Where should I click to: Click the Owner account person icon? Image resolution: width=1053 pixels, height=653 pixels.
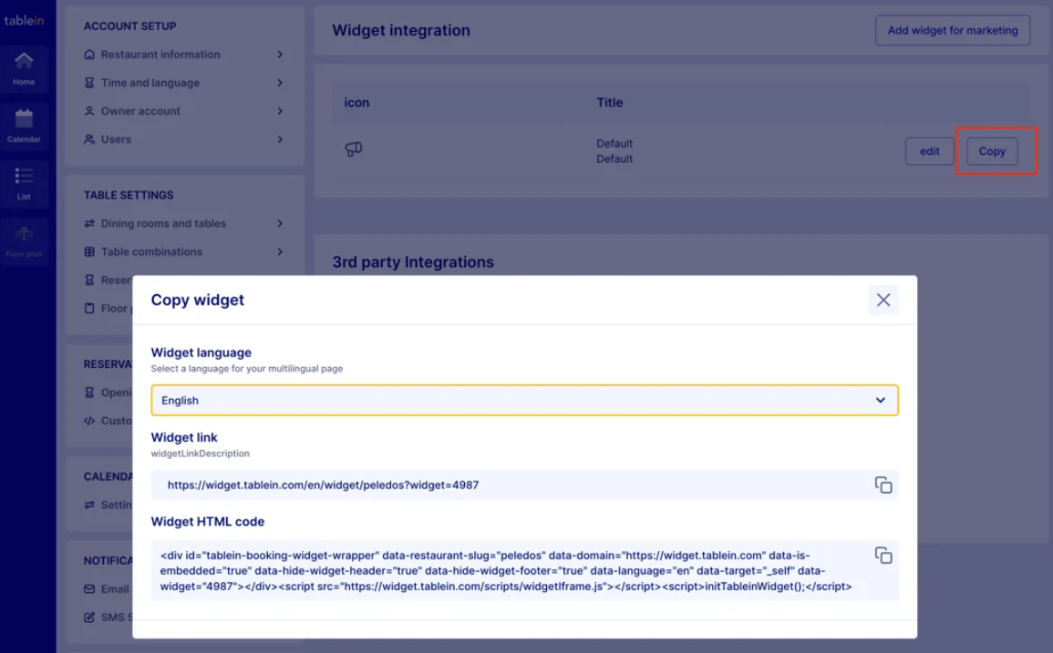tap(89, 111)
